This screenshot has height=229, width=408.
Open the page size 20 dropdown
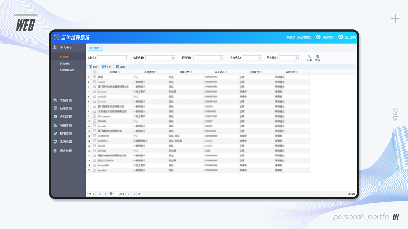pos(91,194)
